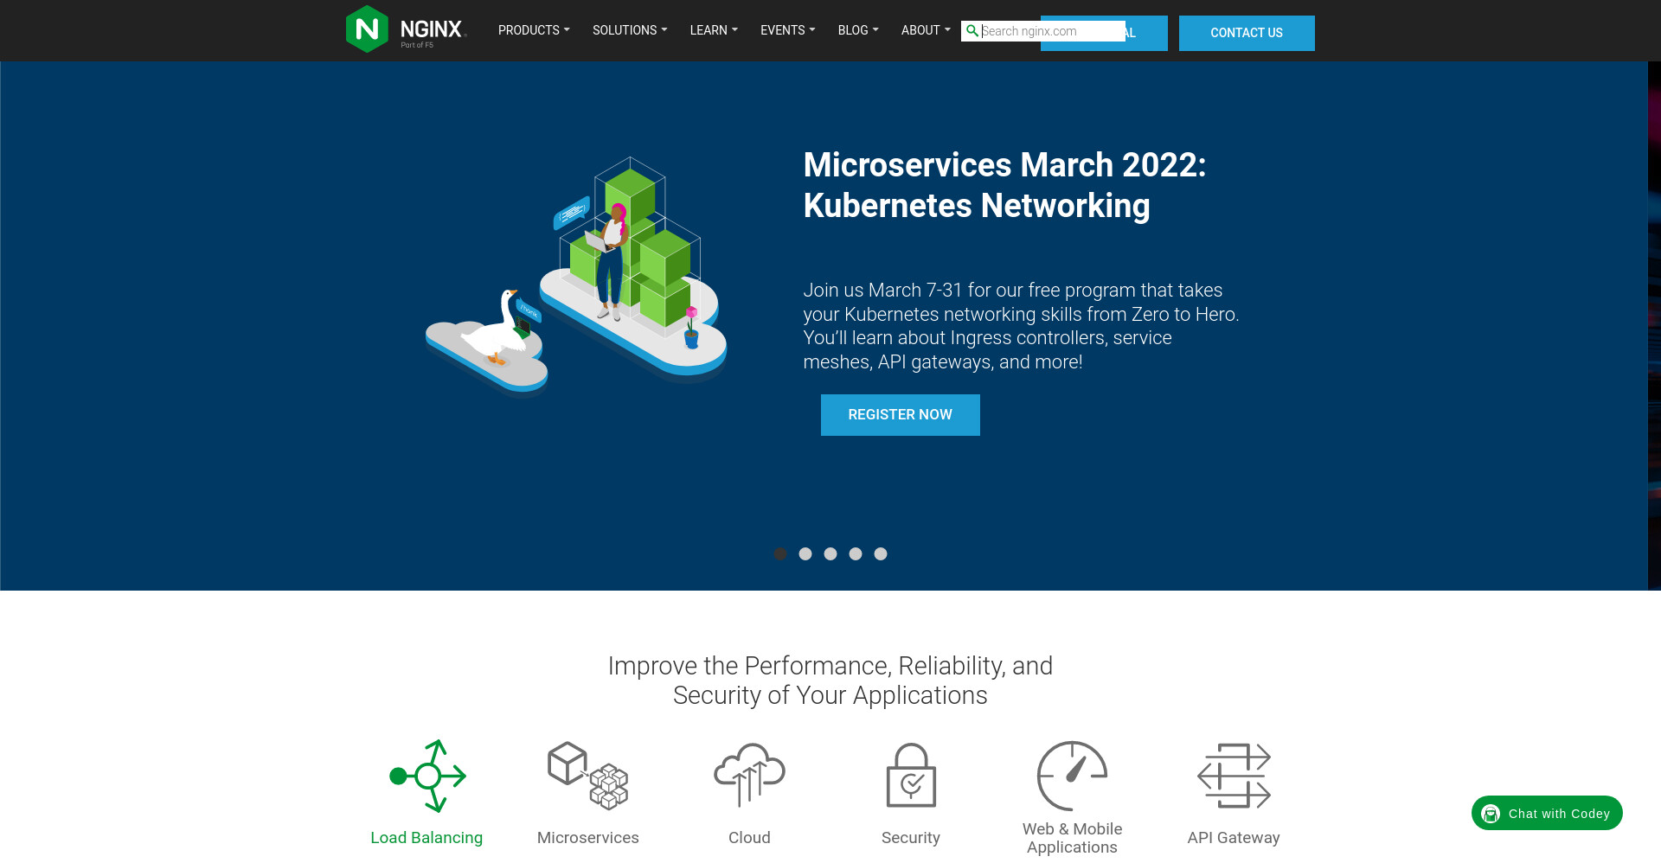Select the API Gateway arrows icon
The width and height of the screenshot is (1661, 863).
coord(1234,776)
